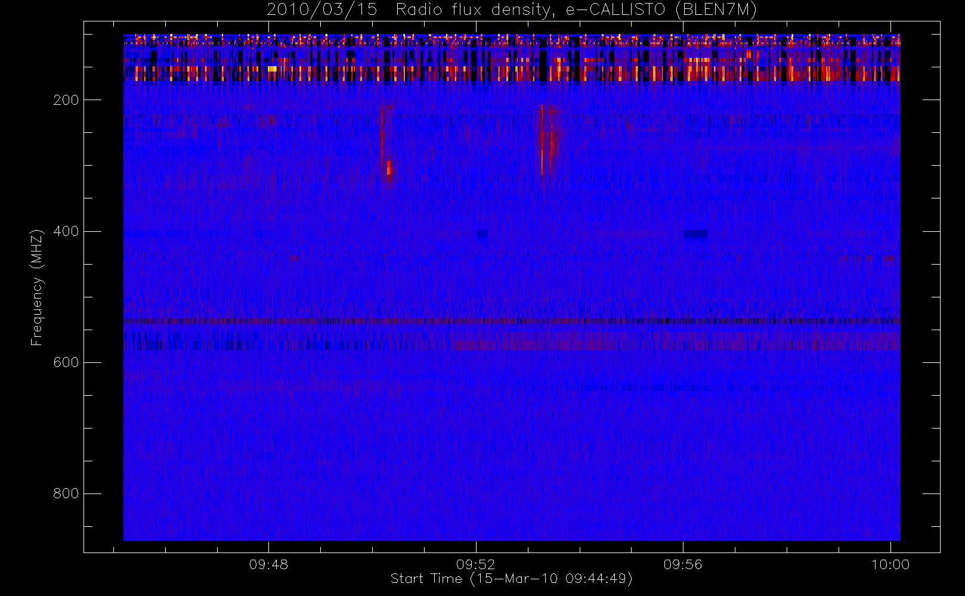
Task: Click the 800 frequency tick label
Action: (66, 493)
